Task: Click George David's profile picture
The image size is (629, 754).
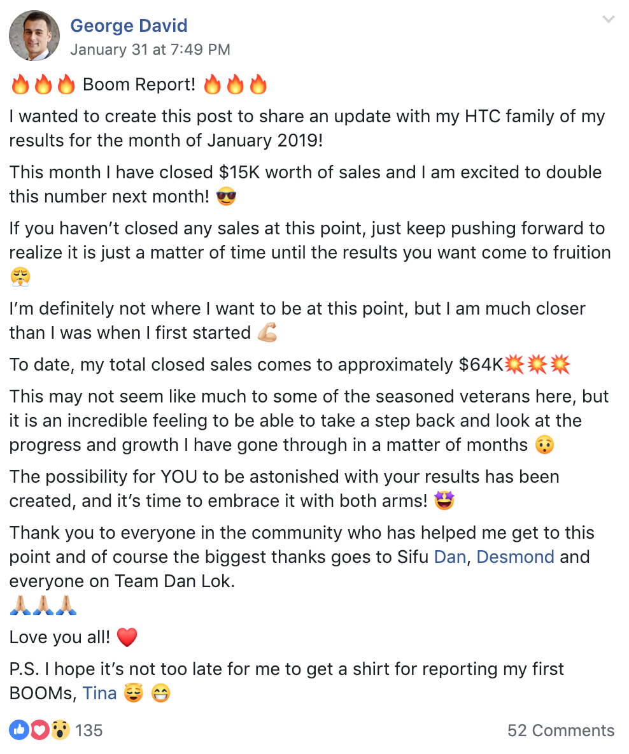Action: pyautogui.click(x=34, y=36)
